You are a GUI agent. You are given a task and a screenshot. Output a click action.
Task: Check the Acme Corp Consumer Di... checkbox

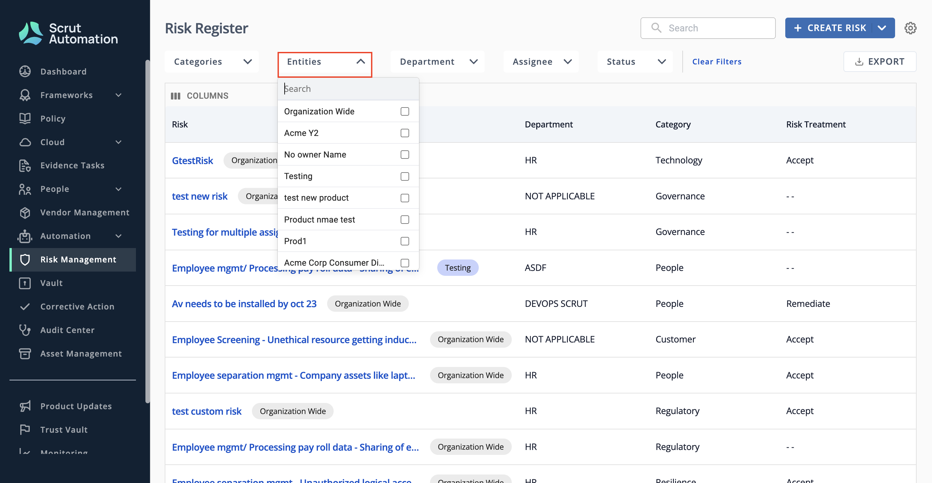click(x=405, y=262)
